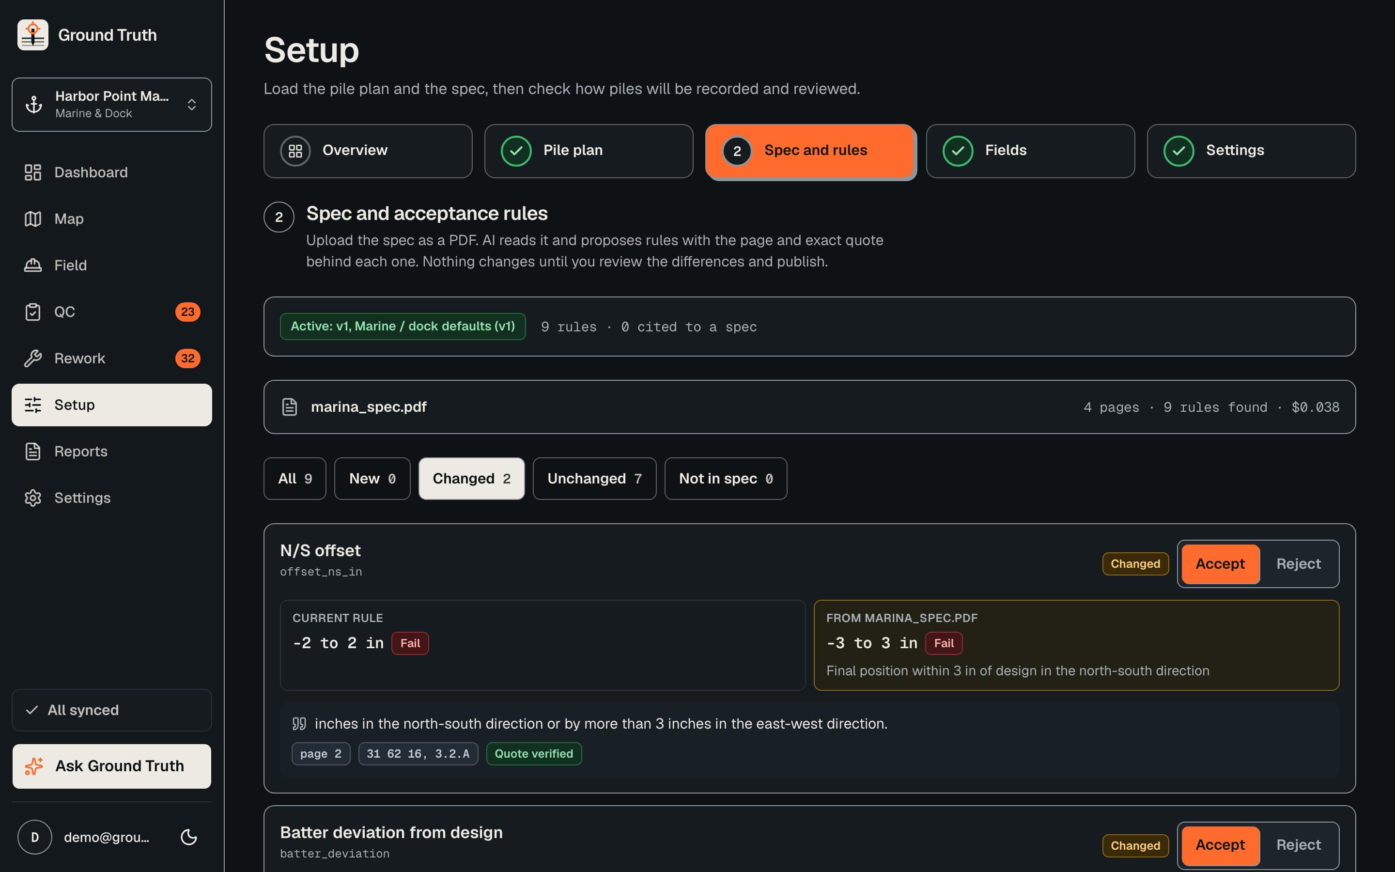Filter rules by New 0
Image resolution: width=1395 pixels, height=872 pixels.
[372, 479]
